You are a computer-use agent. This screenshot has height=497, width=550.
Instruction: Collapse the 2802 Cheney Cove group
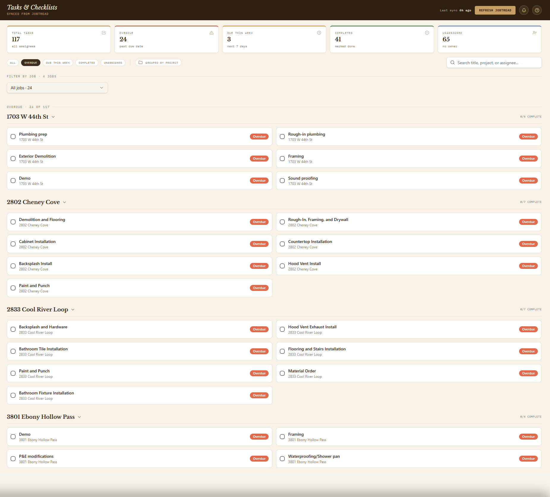(x=64, y=202)
